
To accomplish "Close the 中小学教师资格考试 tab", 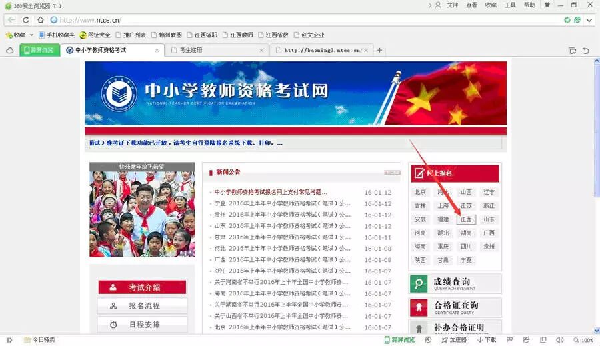I will click(157, 50).
